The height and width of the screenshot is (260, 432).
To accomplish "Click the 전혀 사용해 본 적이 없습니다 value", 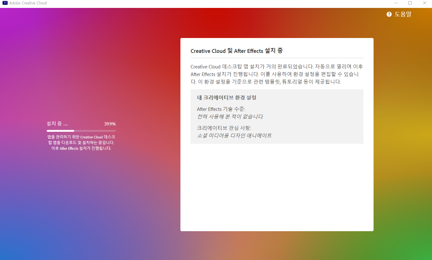I will pos(230,117).
